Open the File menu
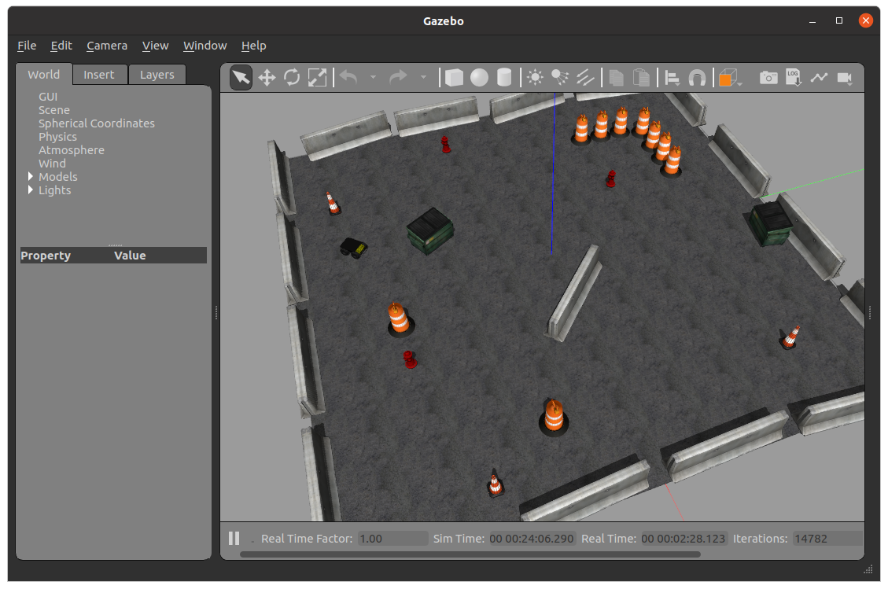888x589 pixels. pos(27,46)
